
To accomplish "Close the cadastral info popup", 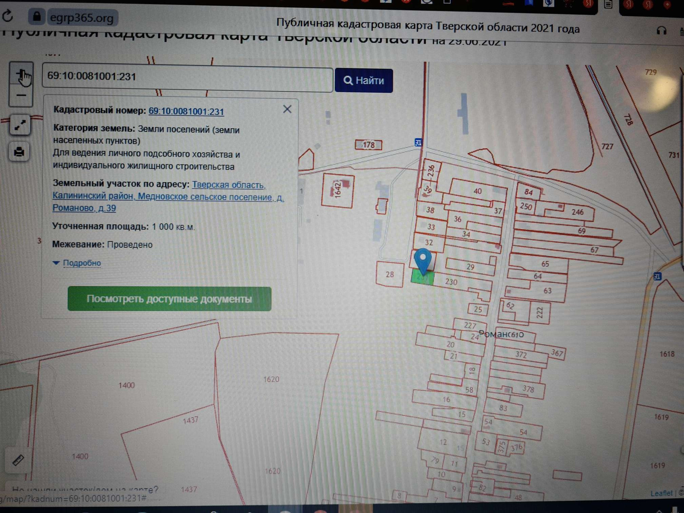I will click(287, 109).
